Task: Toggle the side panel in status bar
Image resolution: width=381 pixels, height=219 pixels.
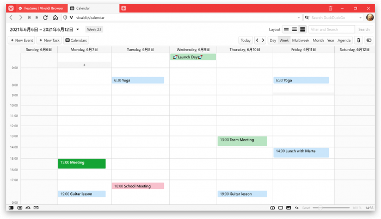Action: pos(11,208)
